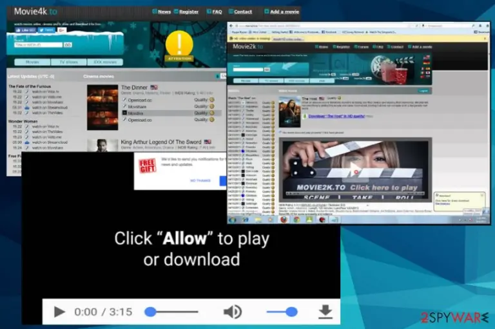Open the Register link on Movie4k
The width and height of the screenshot is (495, 329).
click(x=188, y=12)
